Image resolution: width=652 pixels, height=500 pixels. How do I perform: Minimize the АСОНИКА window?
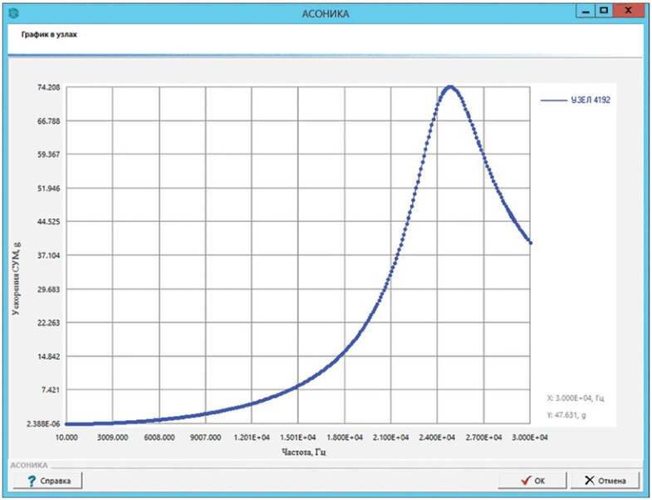(x=583, y=12)
